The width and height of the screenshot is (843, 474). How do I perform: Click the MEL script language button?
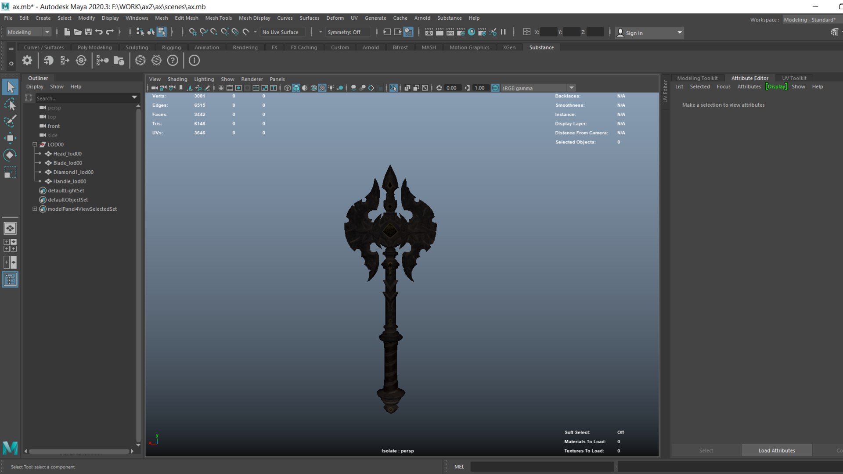tap(459, 467)
